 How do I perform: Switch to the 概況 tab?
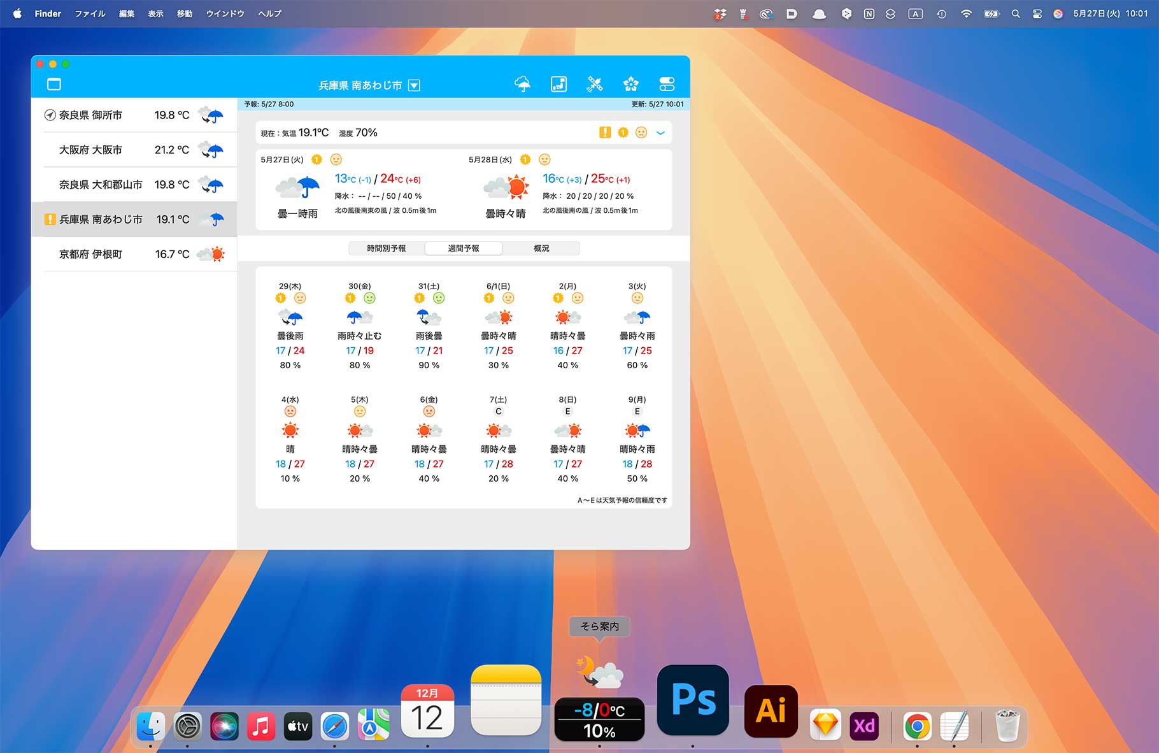[x=541, y=248]
